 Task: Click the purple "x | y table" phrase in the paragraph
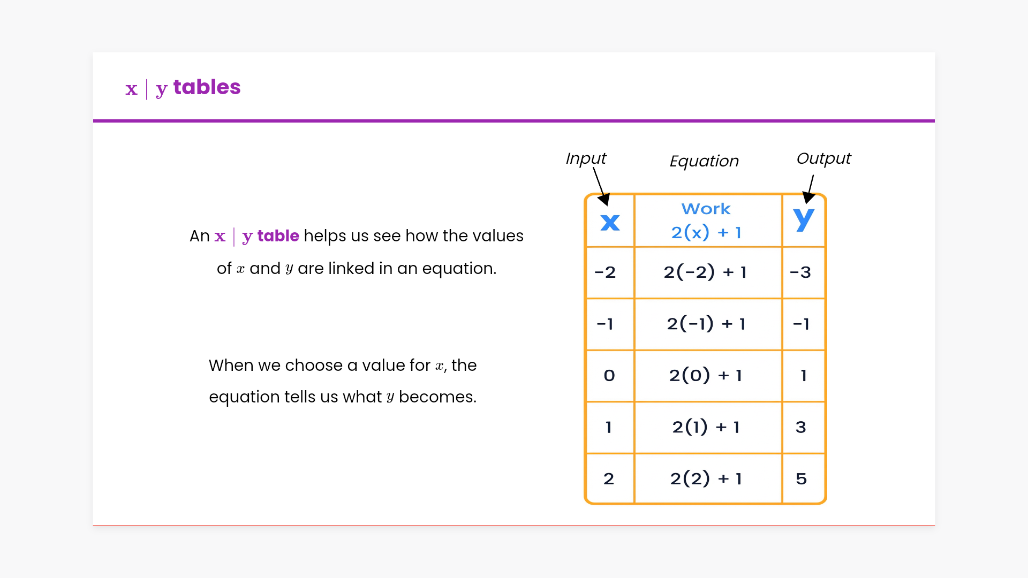[256, 236]
